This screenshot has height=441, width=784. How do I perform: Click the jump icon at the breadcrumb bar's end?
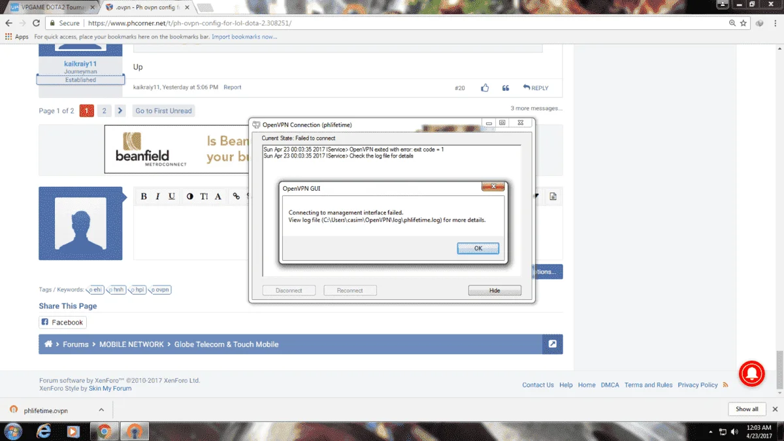552,344
